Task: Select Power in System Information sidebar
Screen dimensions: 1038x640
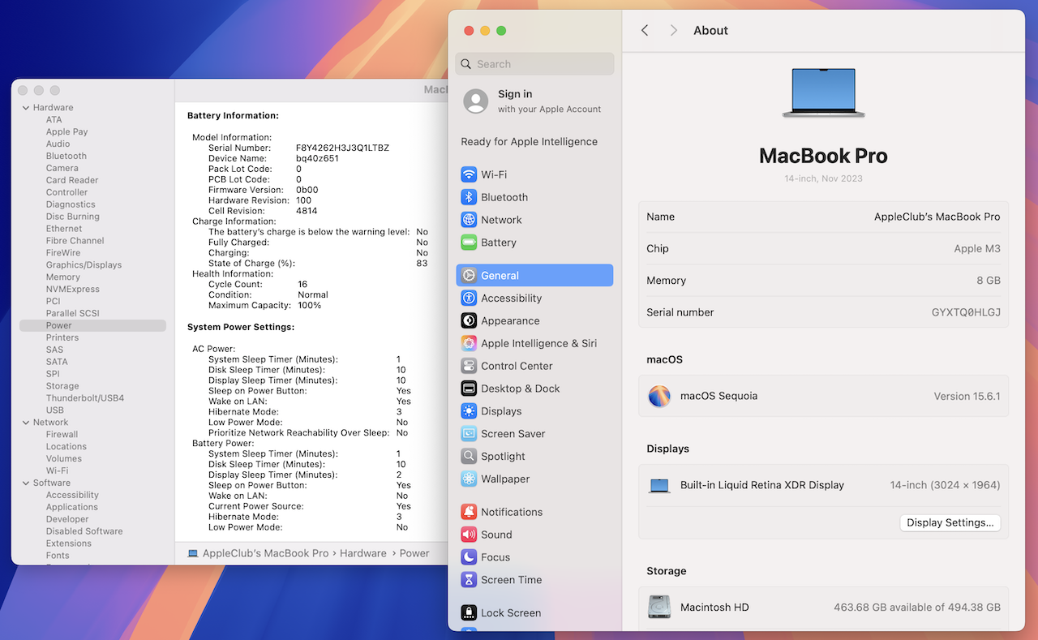Action: pos(92,325)
